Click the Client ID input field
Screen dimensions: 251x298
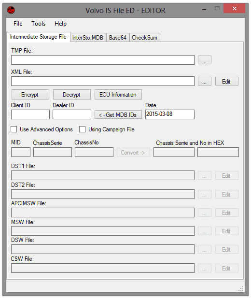[30, 114]
